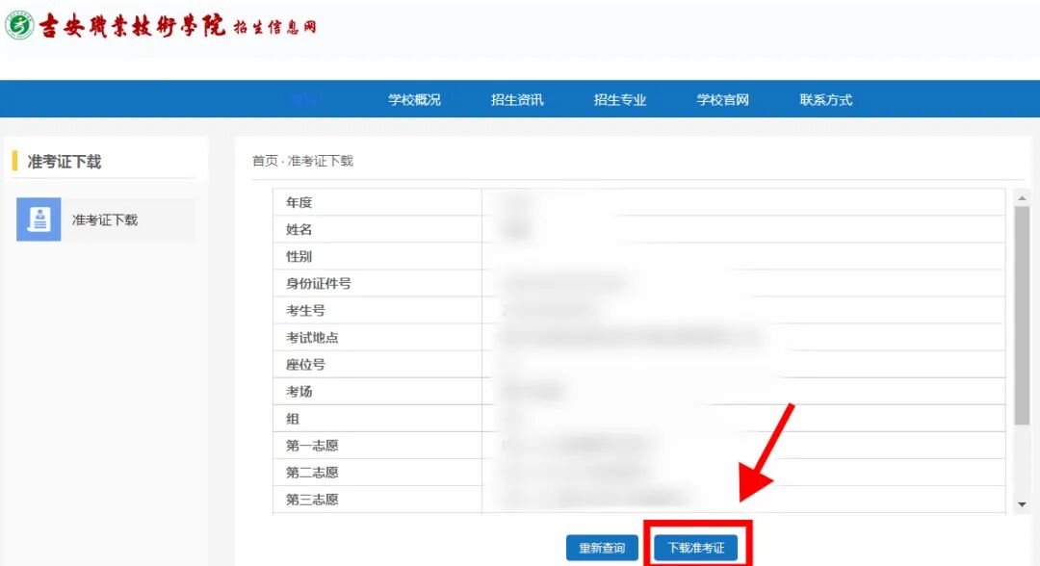Click the 身份证件号 row label
The width and height of the screenshot is (1040, 566).
[318, 284]
